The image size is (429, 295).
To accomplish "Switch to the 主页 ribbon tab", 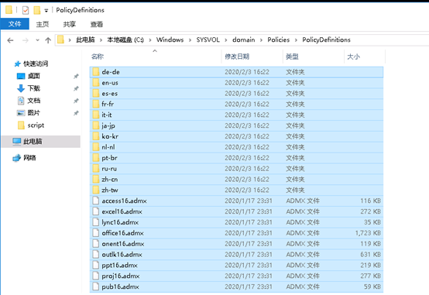I will click(x=43, y=24).
